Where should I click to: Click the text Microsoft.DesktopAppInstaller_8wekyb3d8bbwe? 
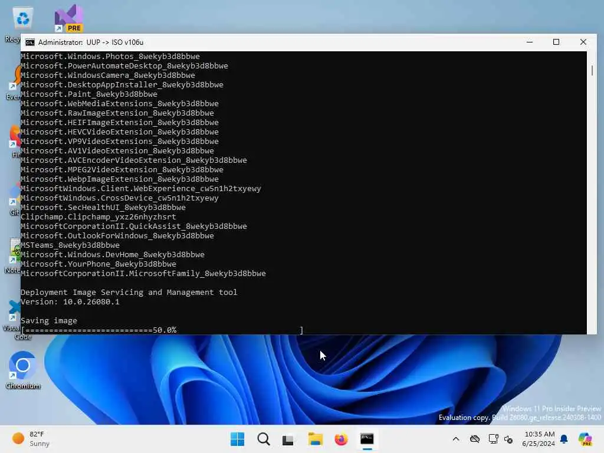click(x=122, y=85)
